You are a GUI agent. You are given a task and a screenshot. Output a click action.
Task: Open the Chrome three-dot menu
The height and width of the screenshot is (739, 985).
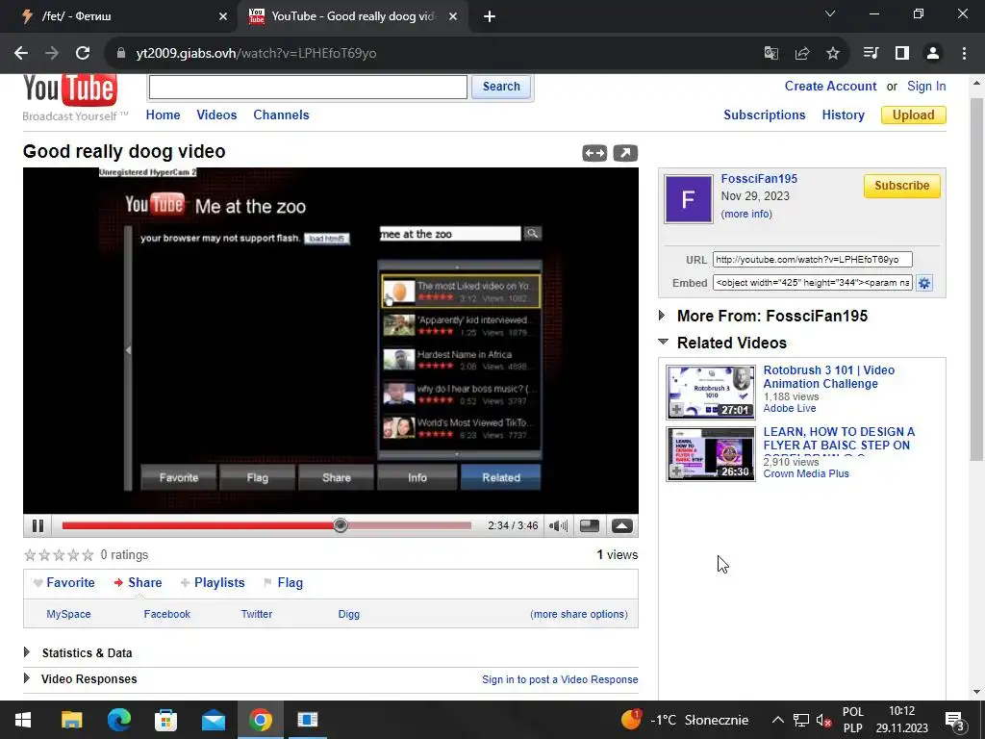click(964, 54)
